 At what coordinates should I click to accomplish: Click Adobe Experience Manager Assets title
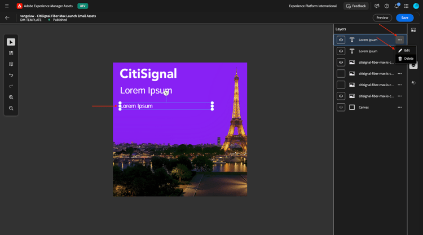coord(48,6)
